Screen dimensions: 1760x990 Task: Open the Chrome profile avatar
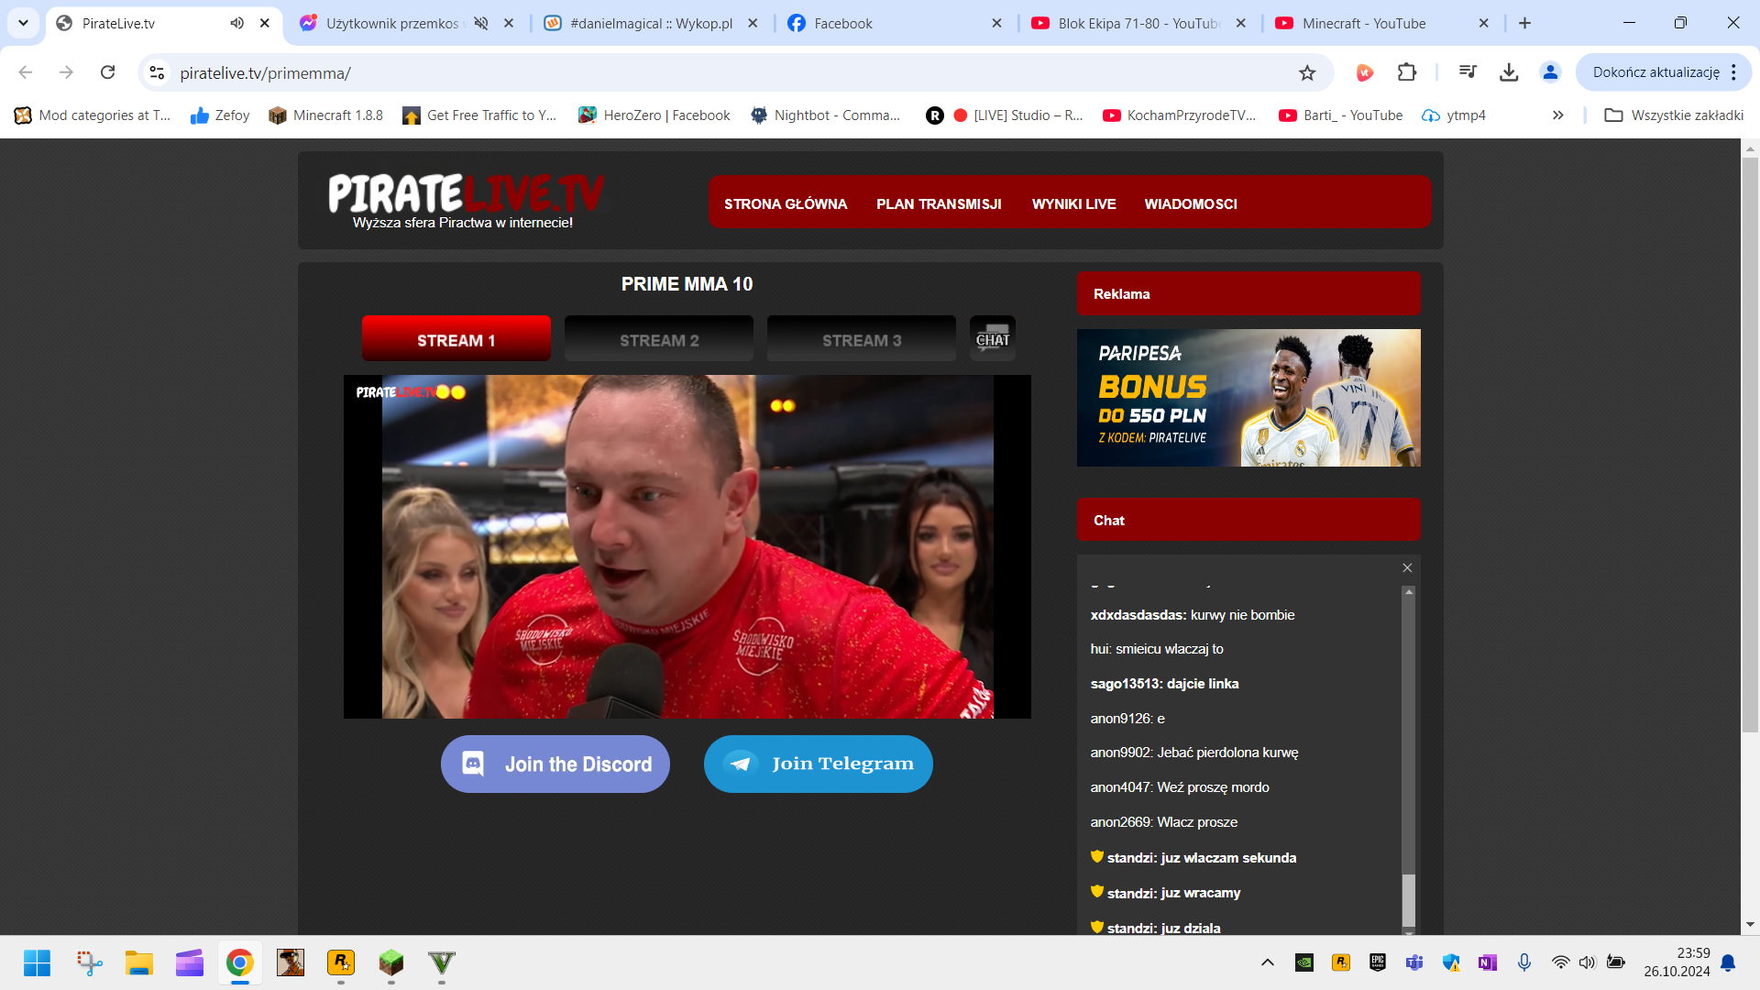pyautogui.click(x=1550, y=72)
